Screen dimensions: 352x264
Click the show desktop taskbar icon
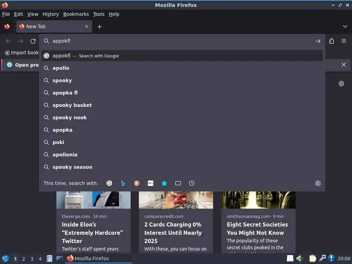point(59,258)
